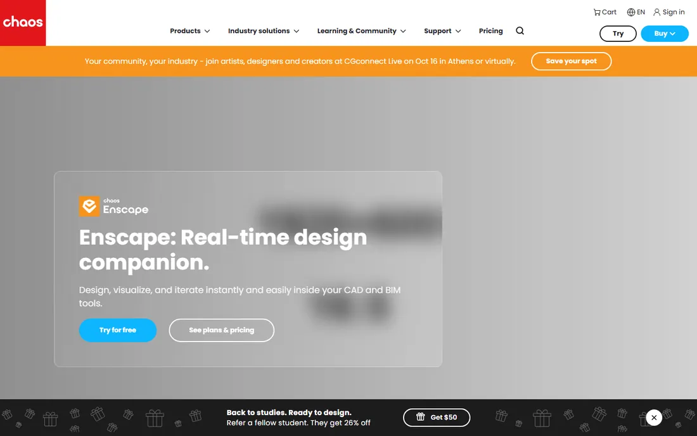
Task: Click the 'Design, visualize, and iterate' description
Action: (x=240, y=297)
